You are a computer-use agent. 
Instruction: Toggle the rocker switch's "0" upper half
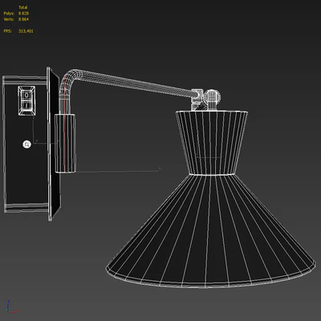click(26, 95)
